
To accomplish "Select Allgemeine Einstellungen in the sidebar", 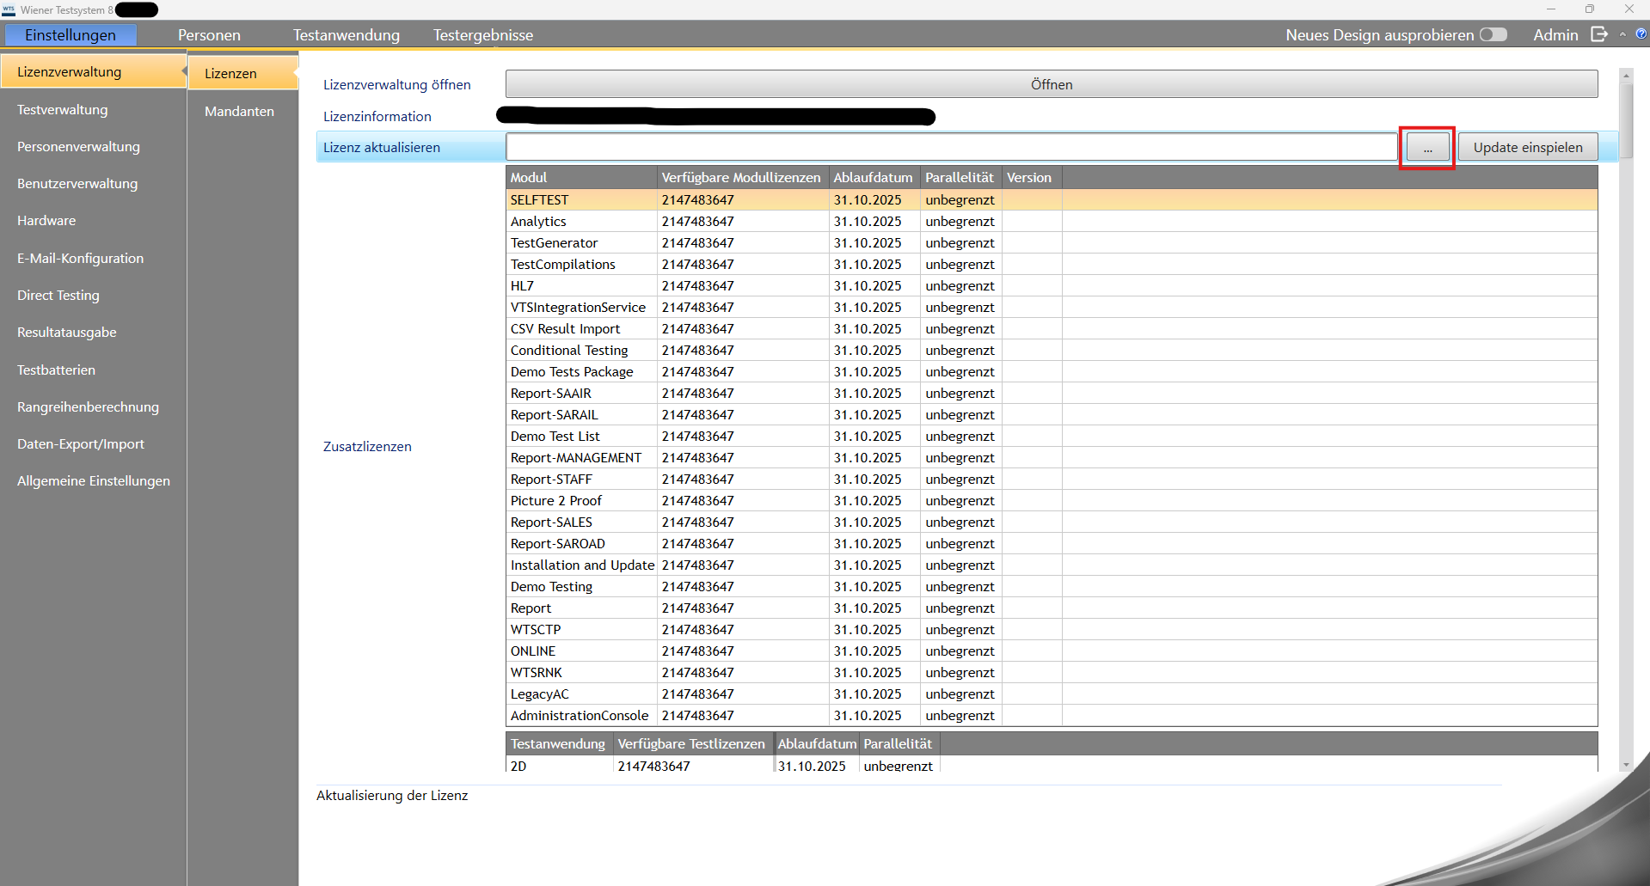I will [x=94, y=481].
